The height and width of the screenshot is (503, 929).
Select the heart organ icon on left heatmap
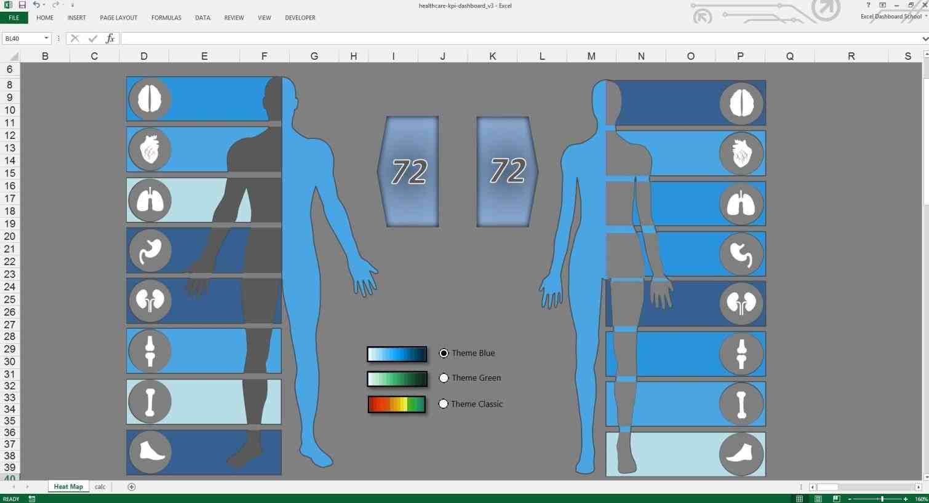(150, 149)
